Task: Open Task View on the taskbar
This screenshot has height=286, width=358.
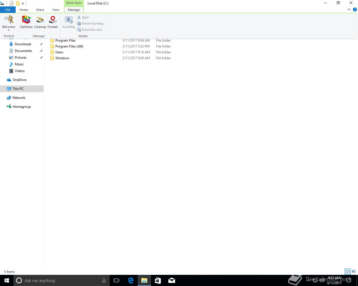Action: (x=116, y=280)
